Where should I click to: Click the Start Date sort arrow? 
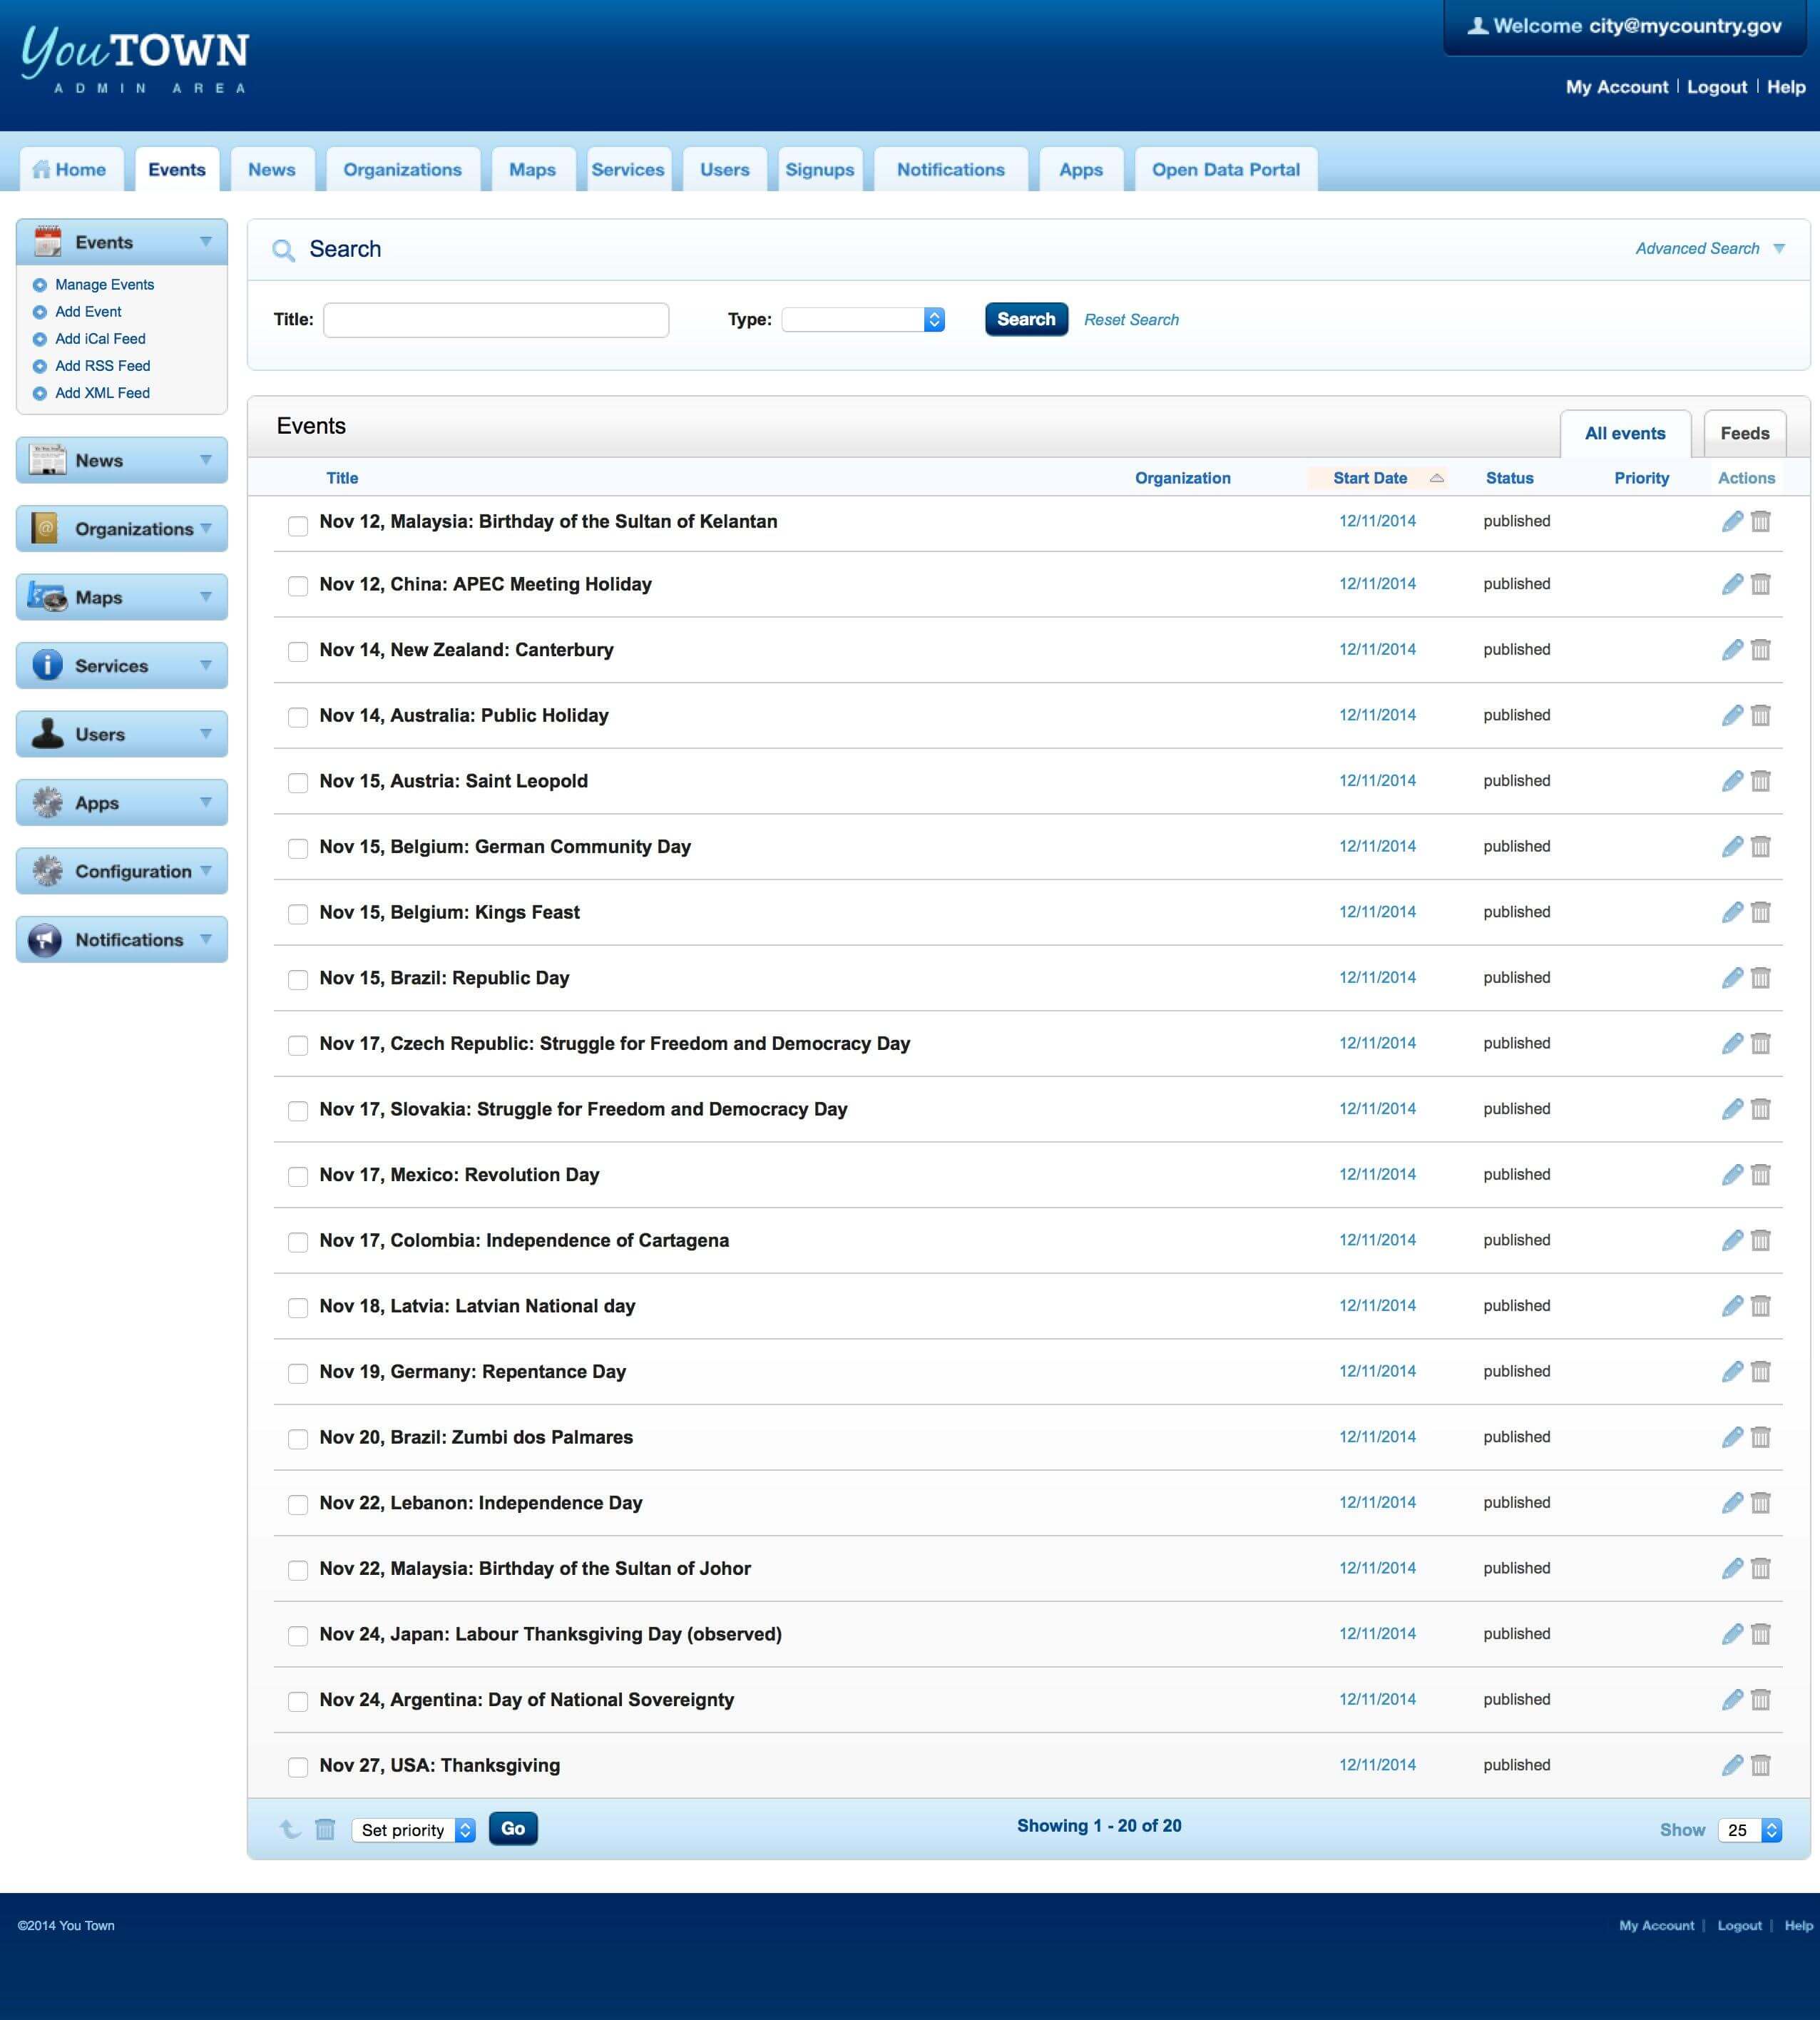click(x=1437, y=478)
